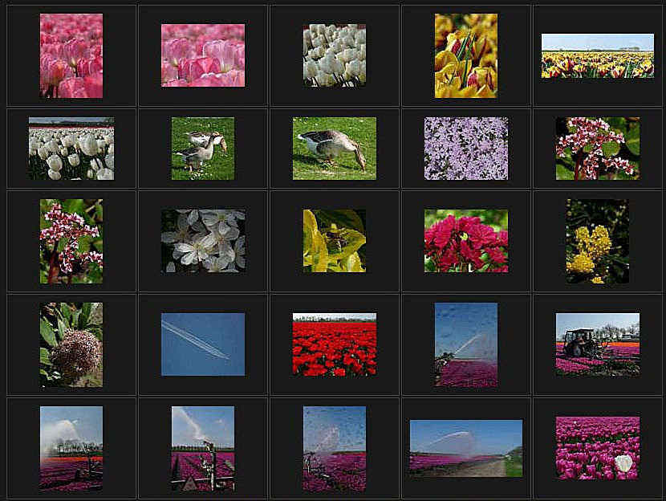View the tractor in tulip field photo

(x=598, y=344)
